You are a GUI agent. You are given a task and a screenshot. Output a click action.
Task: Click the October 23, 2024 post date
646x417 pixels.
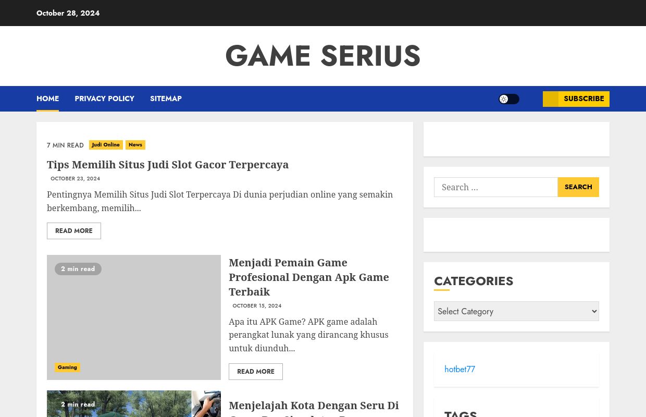coord(75,178)
